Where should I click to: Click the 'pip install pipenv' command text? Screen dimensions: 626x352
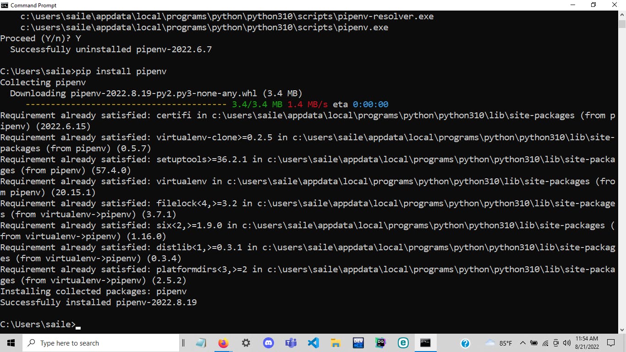tap(121, 71)
